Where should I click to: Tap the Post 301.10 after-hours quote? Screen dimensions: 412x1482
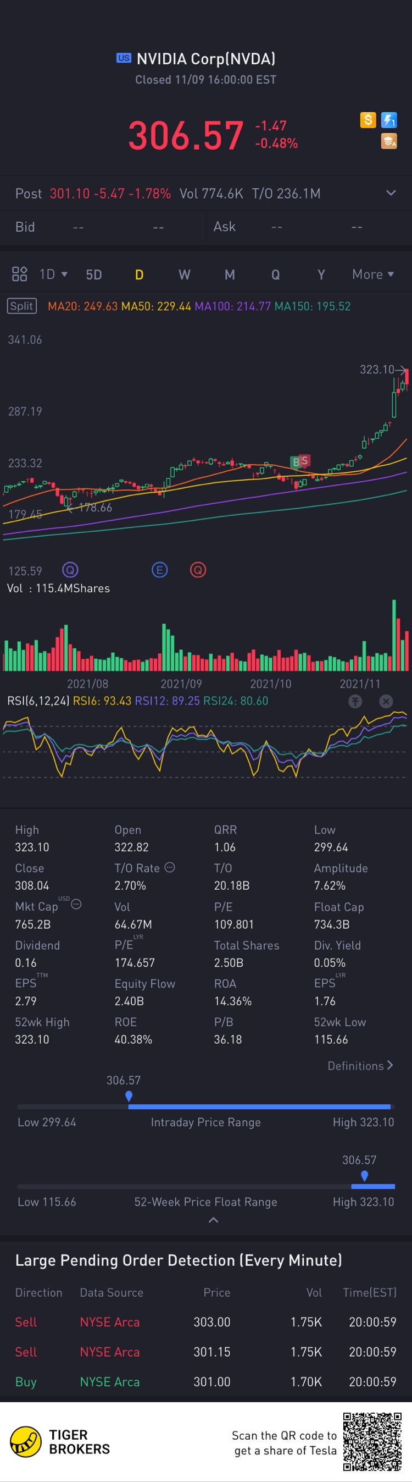(x=93, y=194)
